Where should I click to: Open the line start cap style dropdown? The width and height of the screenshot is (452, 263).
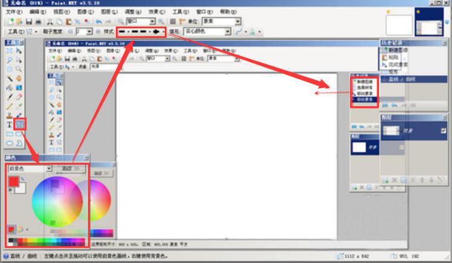pyautogui.click(x=124, y=32)
